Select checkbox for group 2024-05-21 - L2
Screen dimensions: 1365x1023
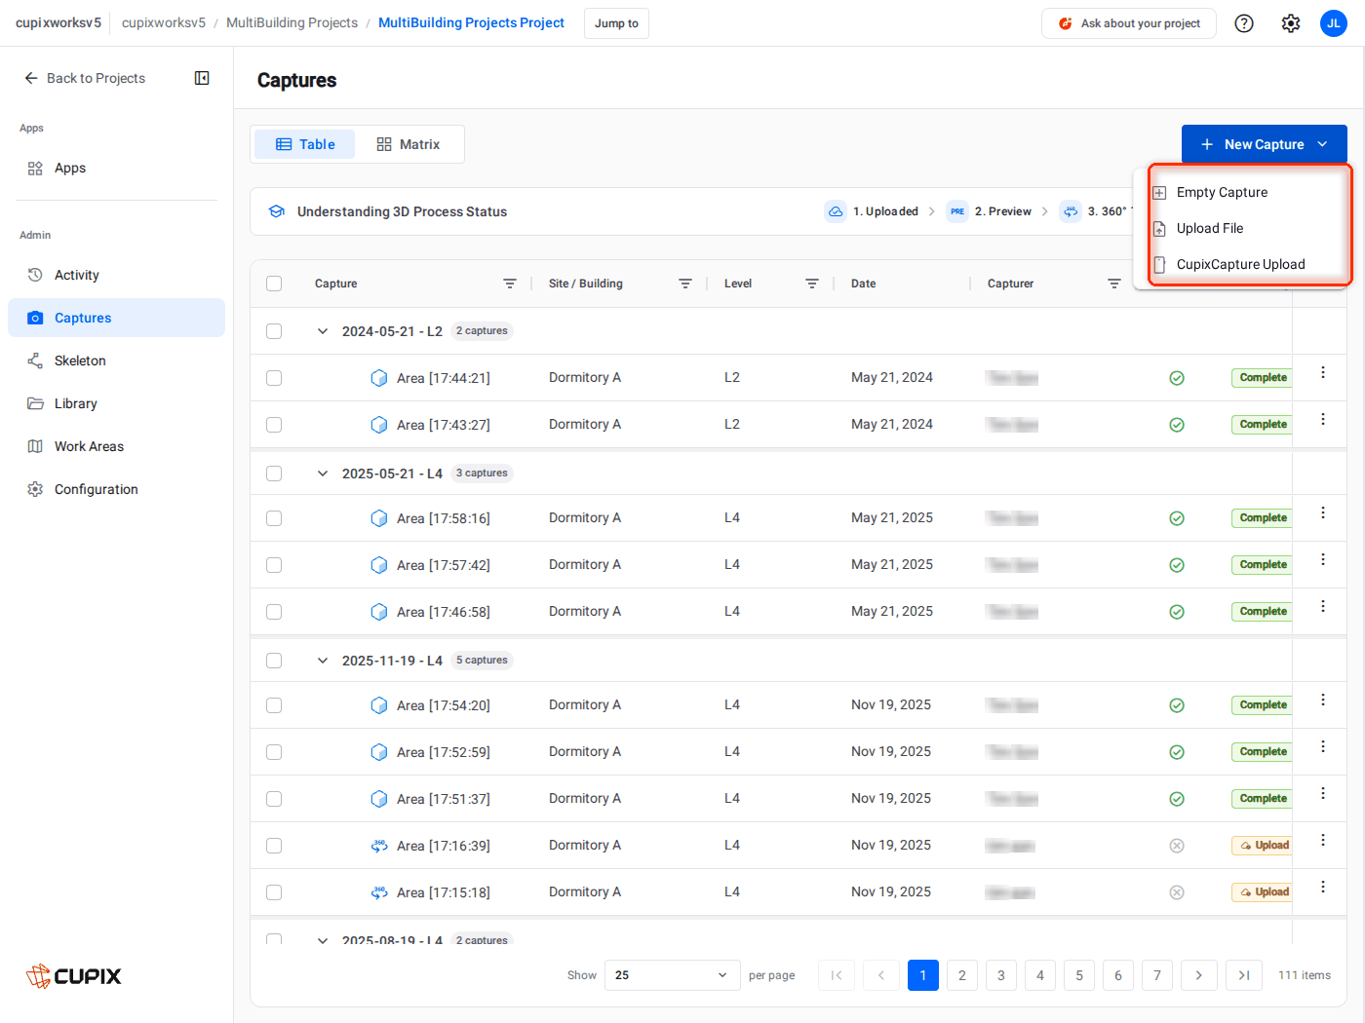pyautogui.click(x=274, y=331)
